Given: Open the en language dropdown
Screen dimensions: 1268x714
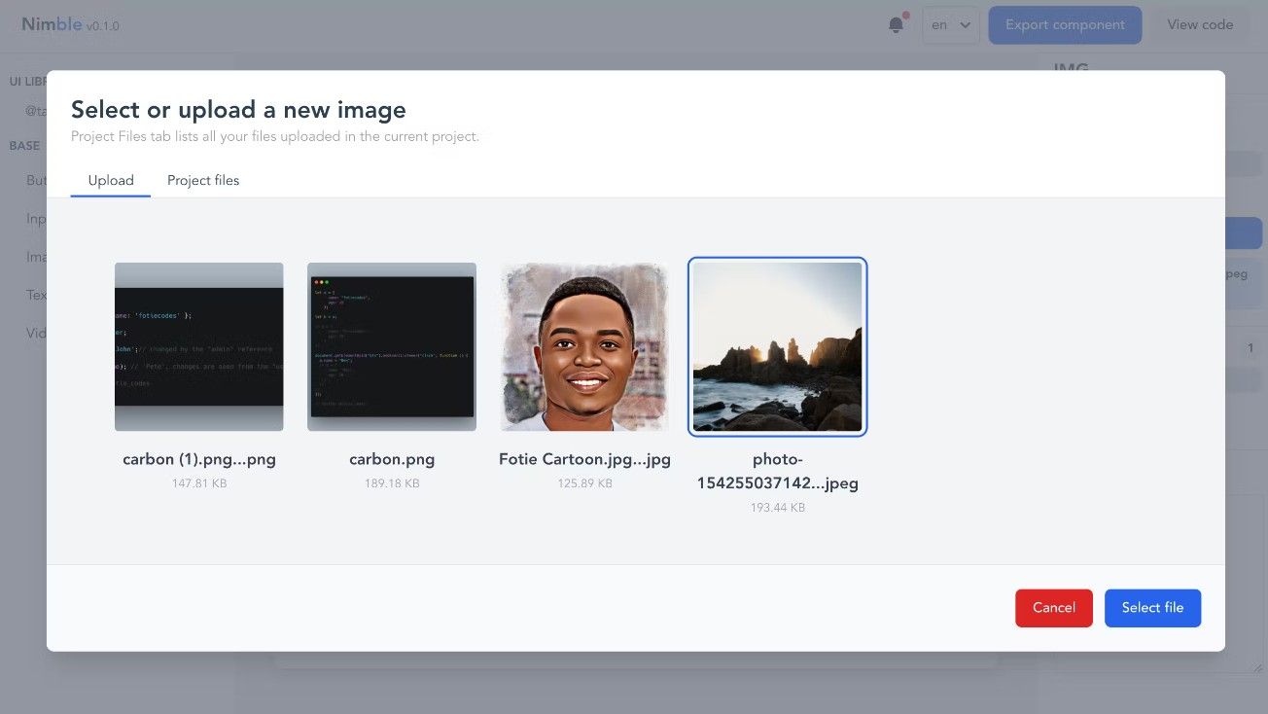Looking at the screenshot, I should [x=950, y=25].
